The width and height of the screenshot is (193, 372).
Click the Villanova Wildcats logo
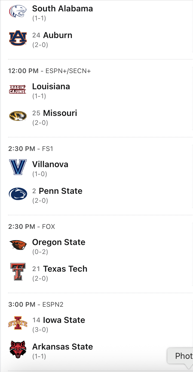[x=18, y=167]
